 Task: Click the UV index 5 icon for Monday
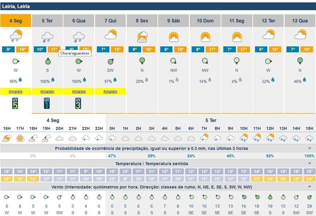click(x=15, y=103)
